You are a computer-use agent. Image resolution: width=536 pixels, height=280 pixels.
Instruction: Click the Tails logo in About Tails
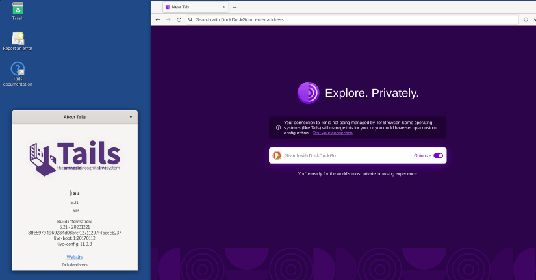[x=75, y=159]
